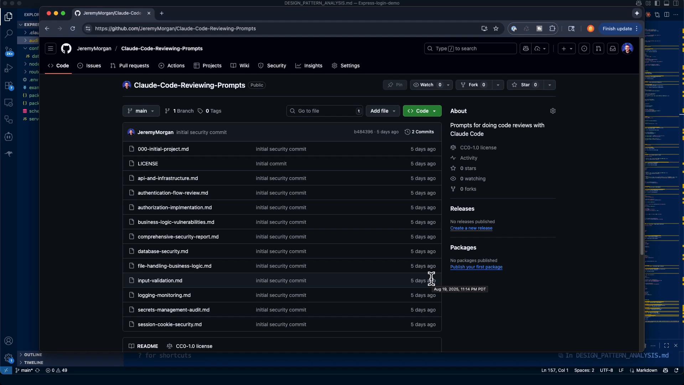Image resolution: width=684 pixels, height=385 pixels.
Task: Open Run and Debug in VS Code
Action: coord(9,68)
